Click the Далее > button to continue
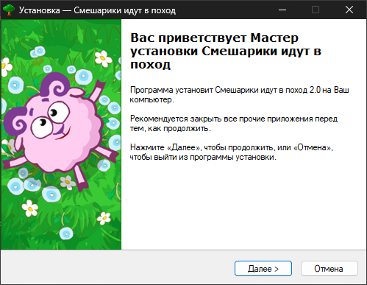The image size is (367, 285). click(263, 269)
